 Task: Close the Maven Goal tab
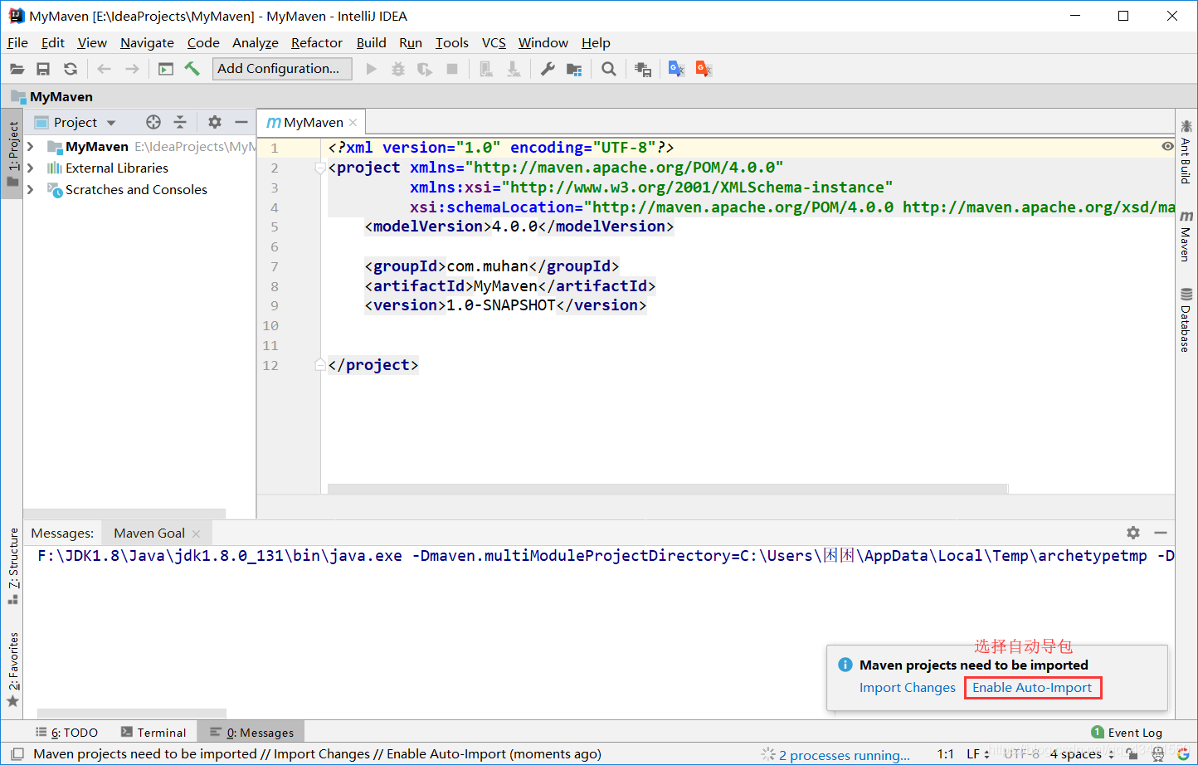[x=196, y=534]
